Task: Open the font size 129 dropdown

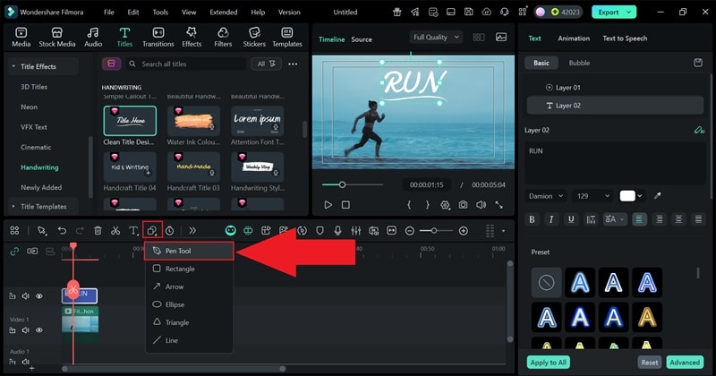Action: pyautogui.click(x=592, y=196)
